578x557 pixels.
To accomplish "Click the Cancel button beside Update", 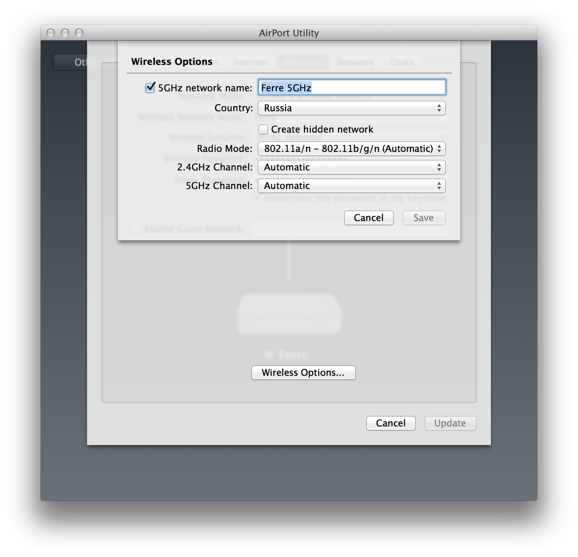I will coord(391,423).
